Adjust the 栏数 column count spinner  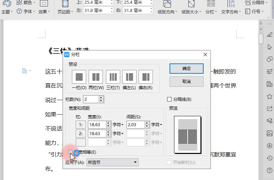coord(101,99)
